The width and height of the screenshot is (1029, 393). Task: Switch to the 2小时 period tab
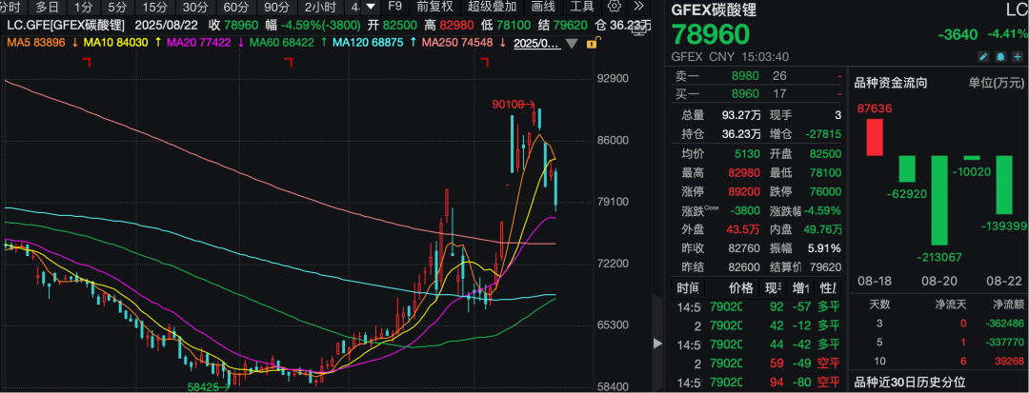pyautogui.click(x=318, y=8)
